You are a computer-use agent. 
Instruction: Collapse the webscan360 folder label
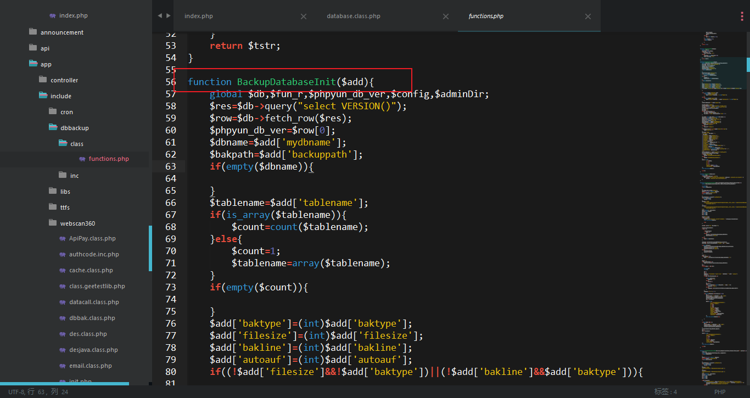77,223
